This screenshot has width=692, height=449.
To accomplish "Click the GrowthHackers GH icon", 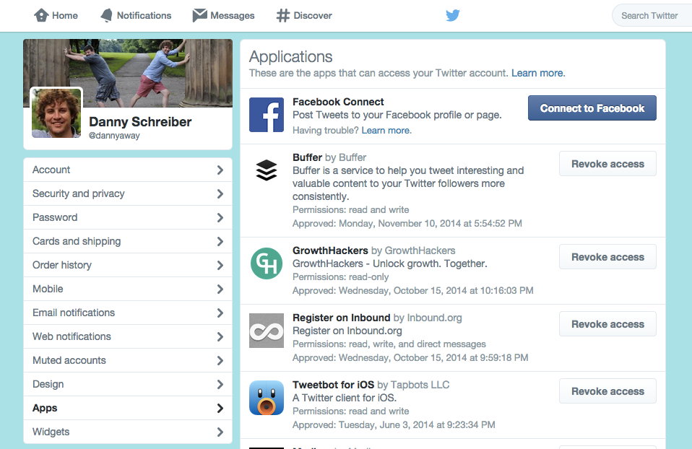I will coord(267,263).
